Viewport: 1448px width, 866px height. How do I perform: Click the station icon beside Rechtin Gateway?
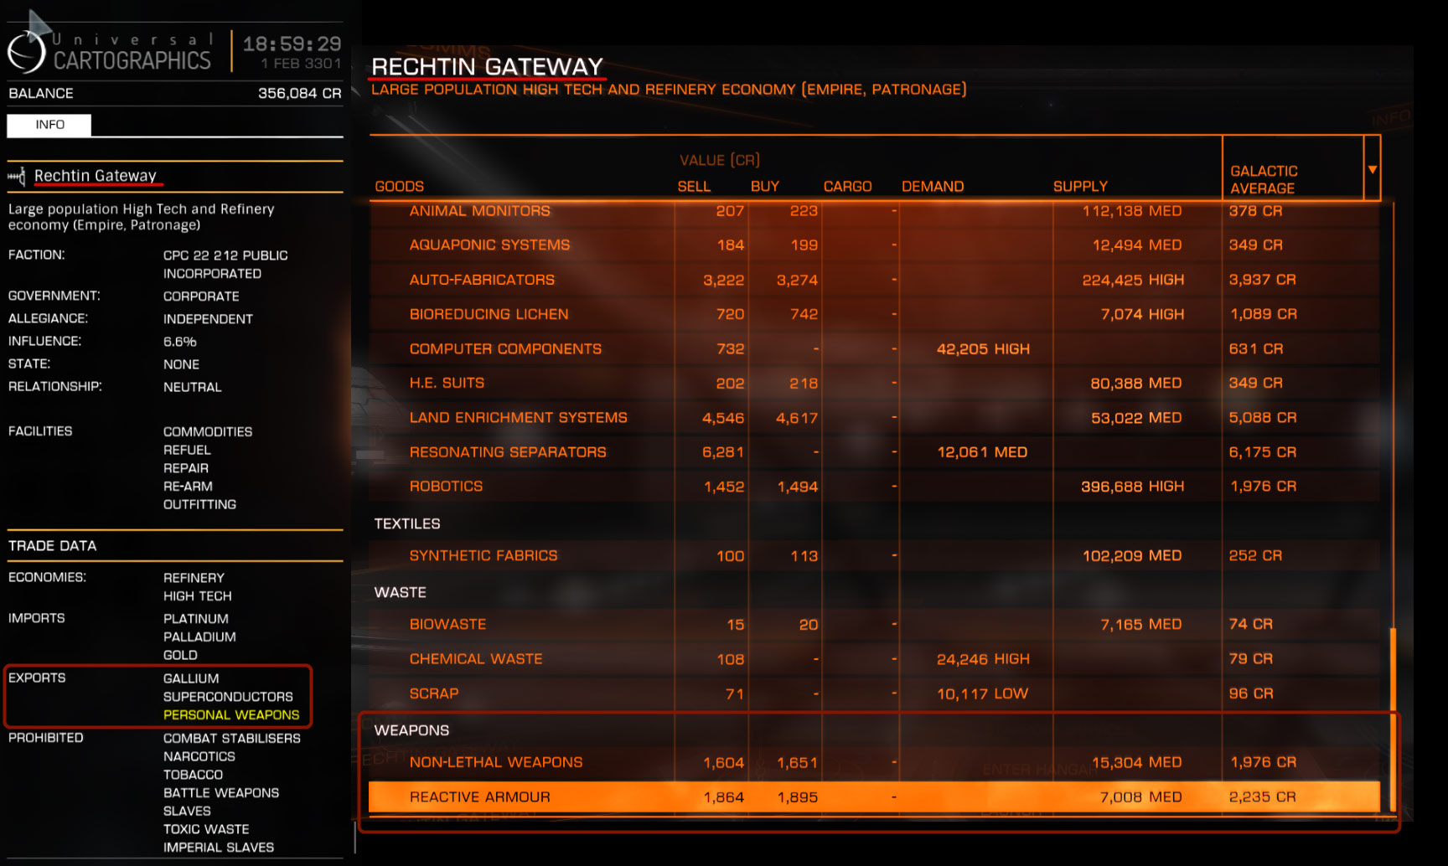click(x=16, y=176)
